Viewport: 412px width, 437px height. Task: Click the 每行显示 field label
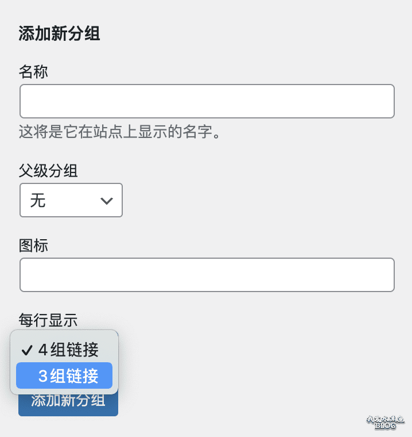(48, 320)
